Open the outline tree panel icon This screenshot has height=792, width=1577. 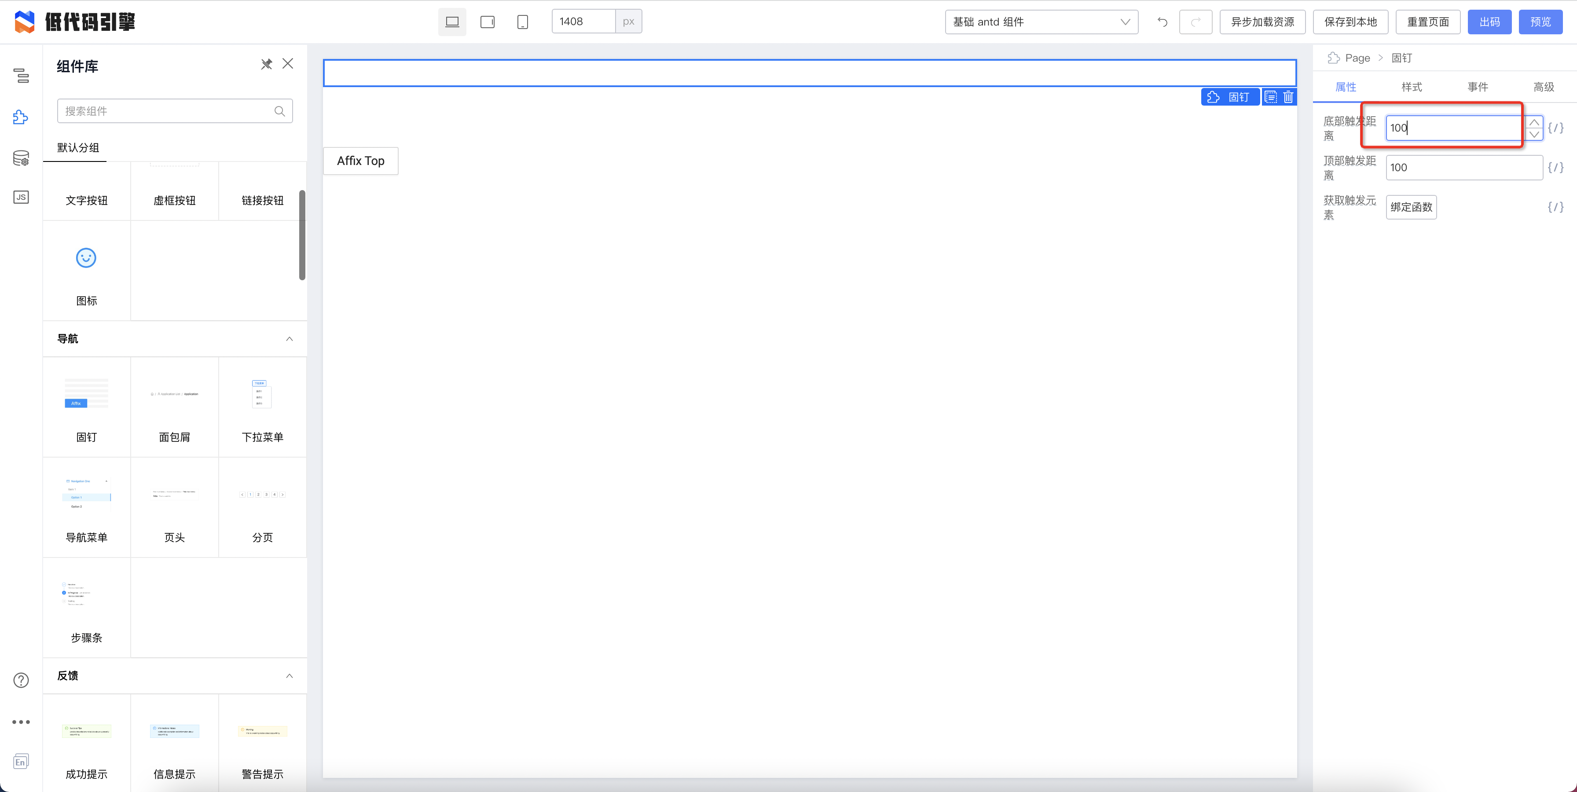click(21, 76)
